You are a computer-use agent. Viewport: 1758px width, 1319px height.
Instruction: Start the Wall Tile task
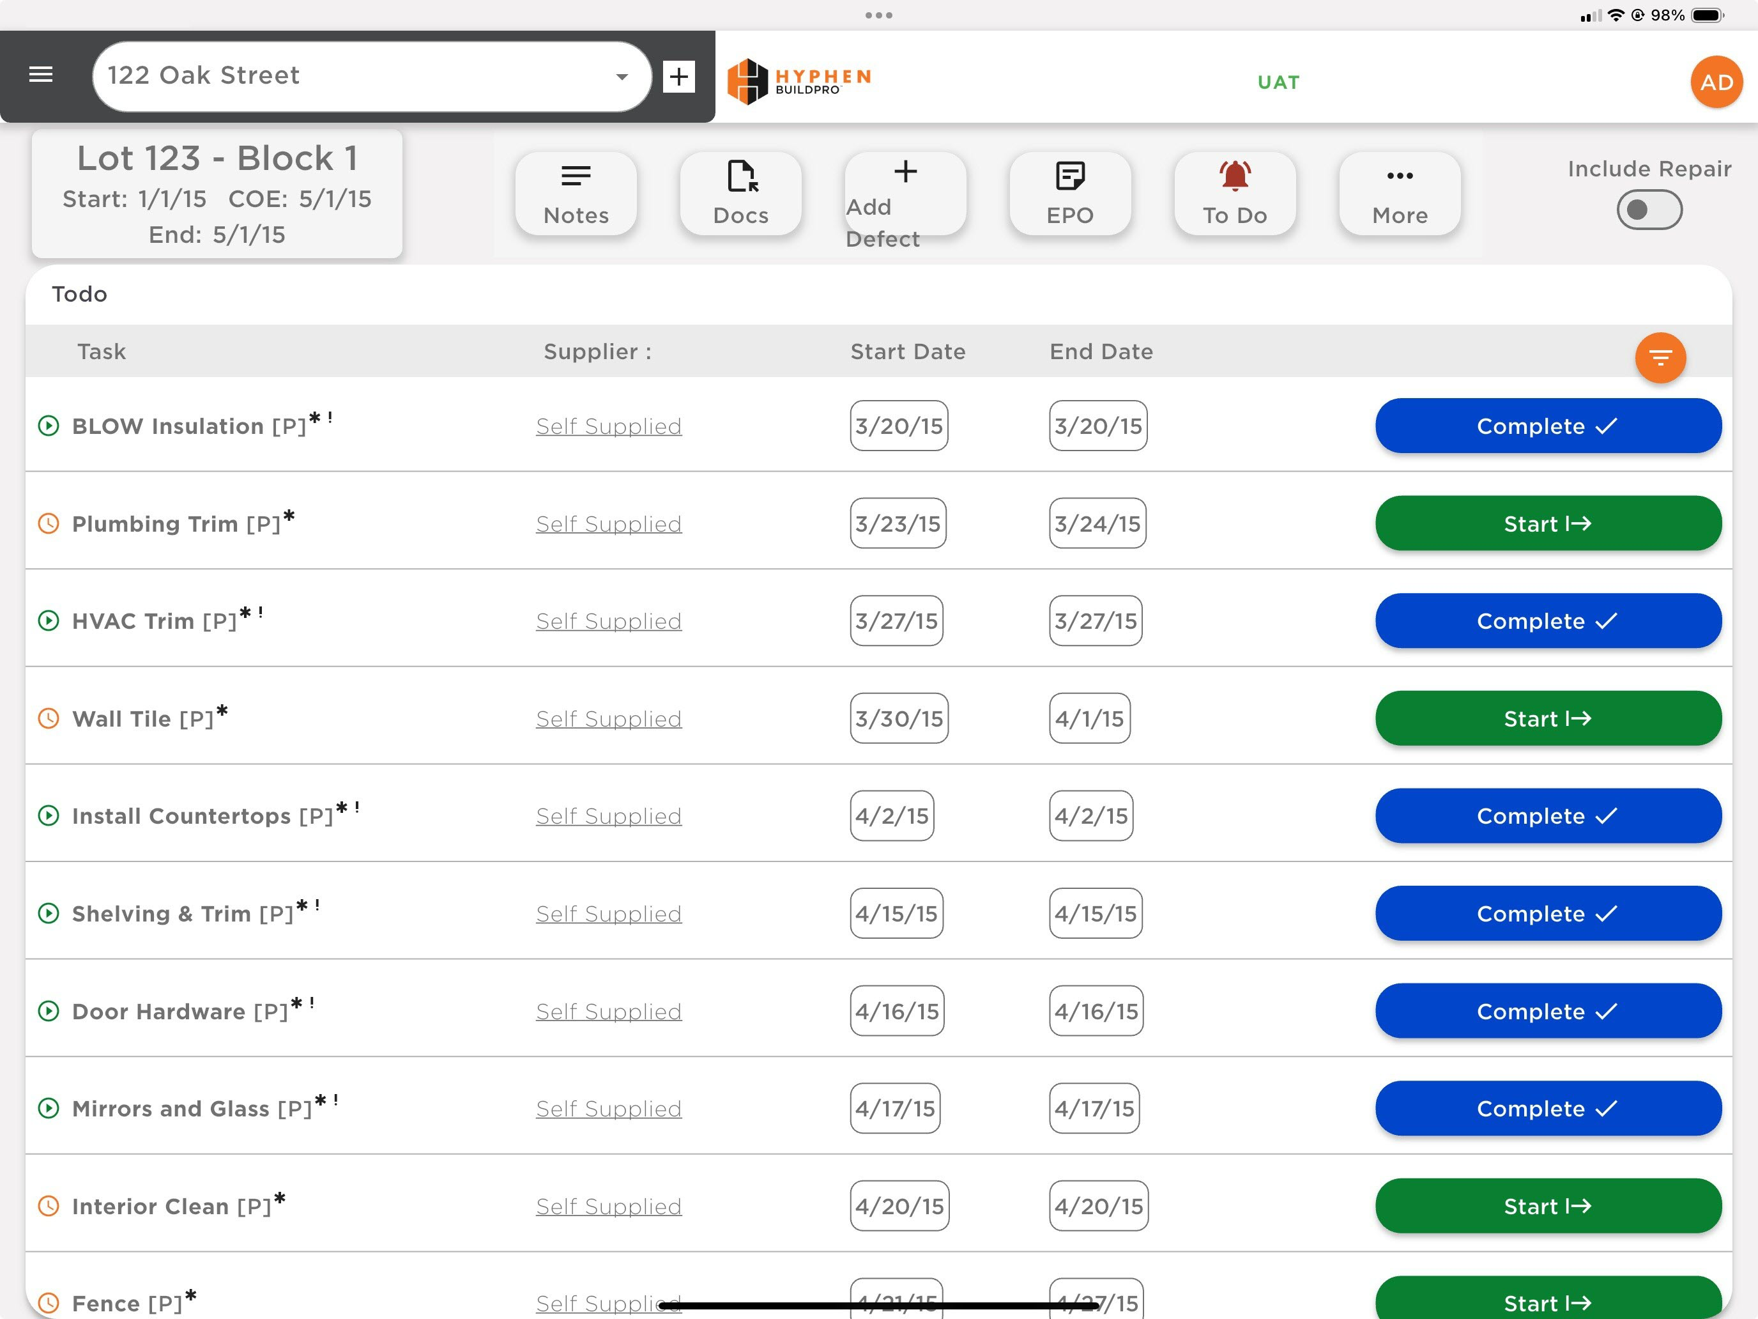click(1548, 719)
